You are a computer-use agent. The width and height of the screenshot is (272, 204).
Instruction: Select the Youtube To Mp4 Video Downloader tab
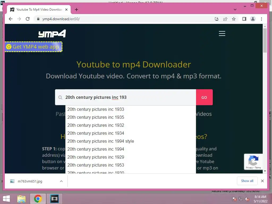point(39,10)
